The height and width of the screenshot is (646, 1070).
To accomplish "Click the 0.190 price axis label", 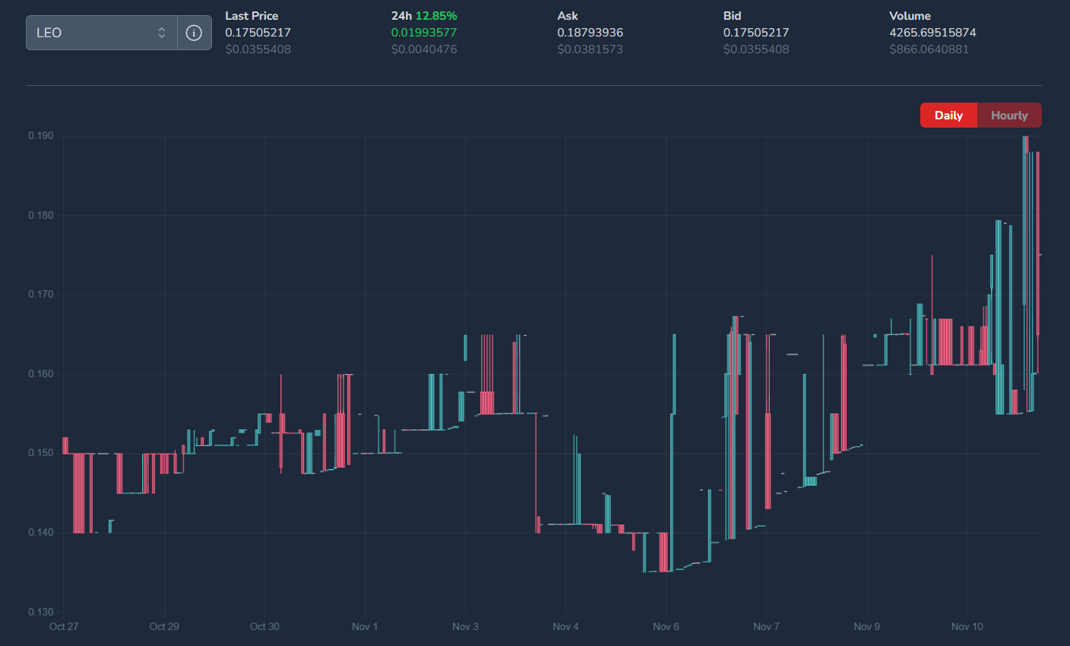I will tap(41, 136).
